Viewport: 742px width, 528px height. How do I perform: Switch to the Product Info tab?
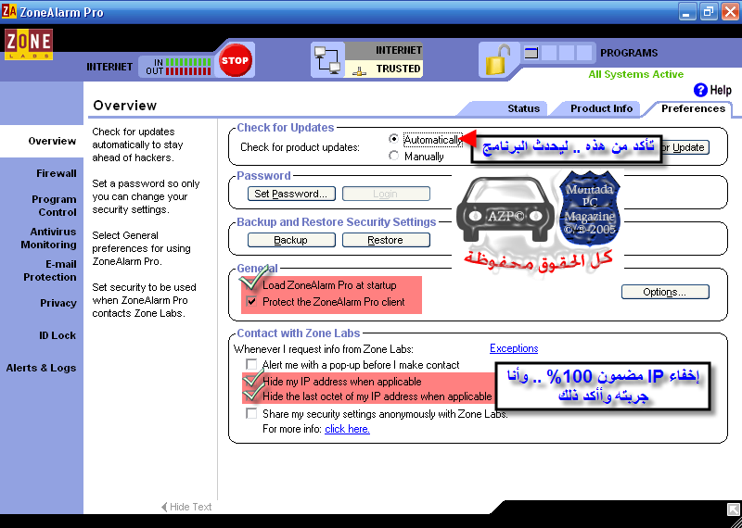(x=601, y=108)
